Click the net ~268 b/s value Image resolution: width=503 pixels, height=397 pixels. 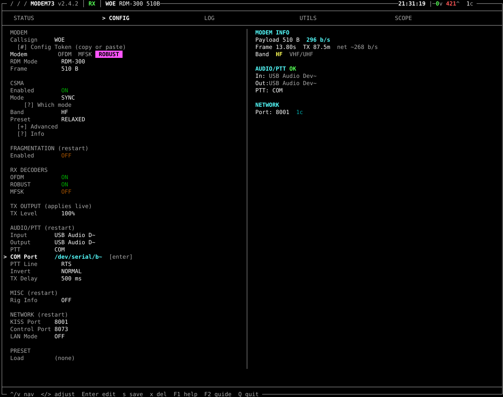pos(357,47)
